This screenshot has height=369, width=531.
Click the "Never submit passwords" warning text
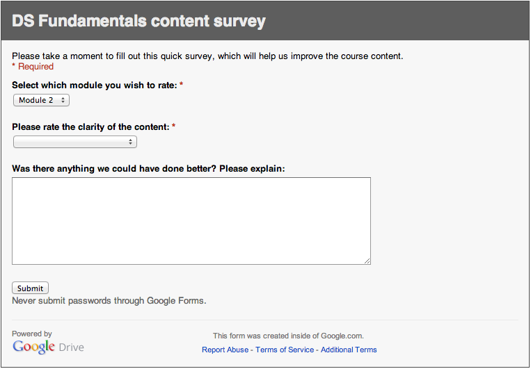pyautogui.click(x=109, y=301)
